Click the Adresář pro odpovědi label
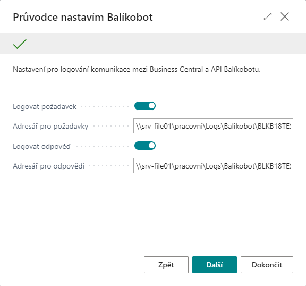Image resolution: width=306 pixels, height=286 pixels. [48, 166]
